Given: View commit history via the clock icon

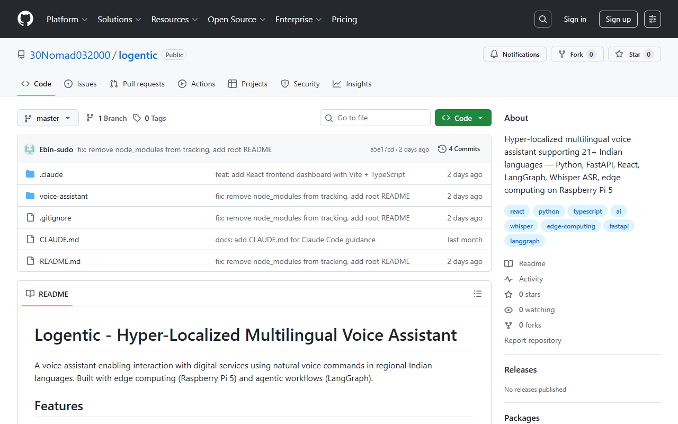Looking at the screenshot, I should tap(443, 149).
